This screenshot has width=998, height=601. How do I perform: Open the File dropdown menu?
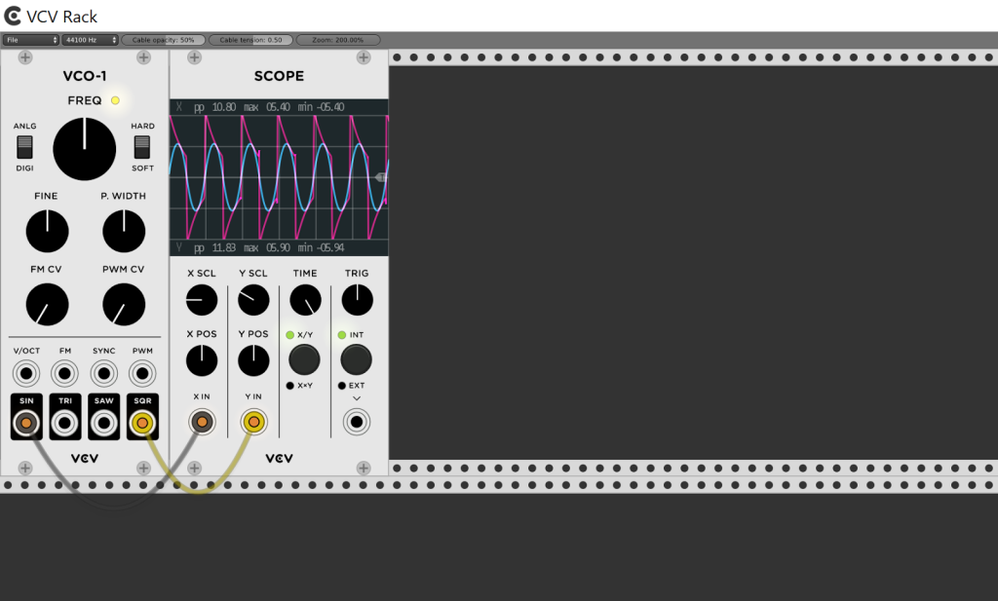click(x=31, y=40)
